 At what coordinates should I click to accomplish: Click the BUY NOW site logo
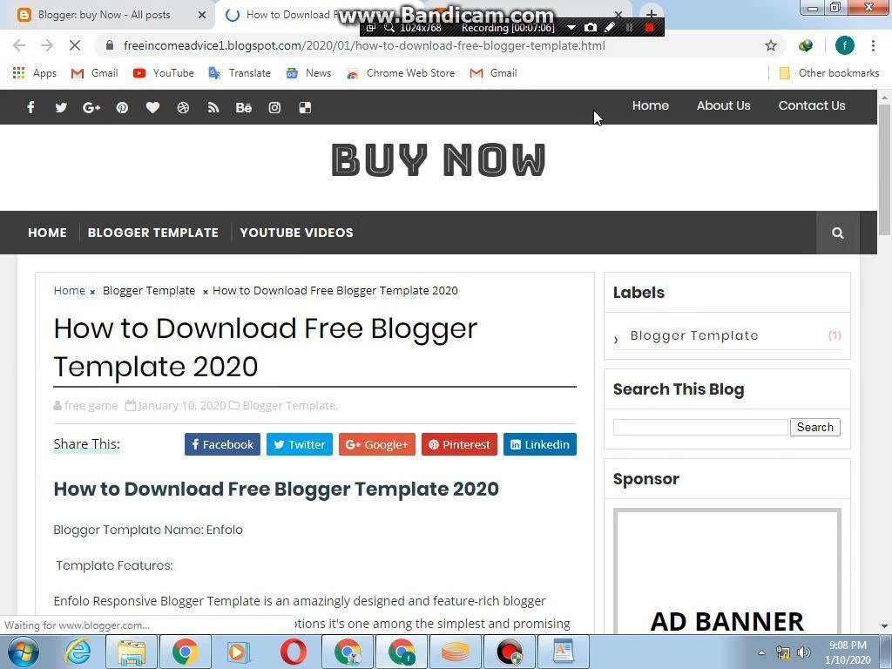(438, 160)
